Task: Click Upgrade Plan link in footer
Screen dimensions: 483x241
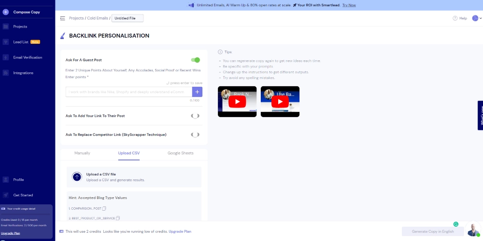Action: tap(180, 231)
